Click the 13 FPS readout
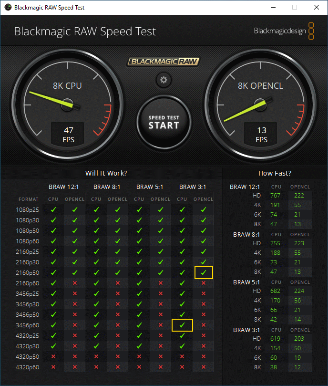The image size is (328, 386). 261,135
